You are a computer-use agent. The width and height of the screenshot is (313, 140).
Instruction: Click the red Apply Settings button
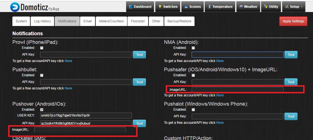pyautogui.click(x=293, y=21)
